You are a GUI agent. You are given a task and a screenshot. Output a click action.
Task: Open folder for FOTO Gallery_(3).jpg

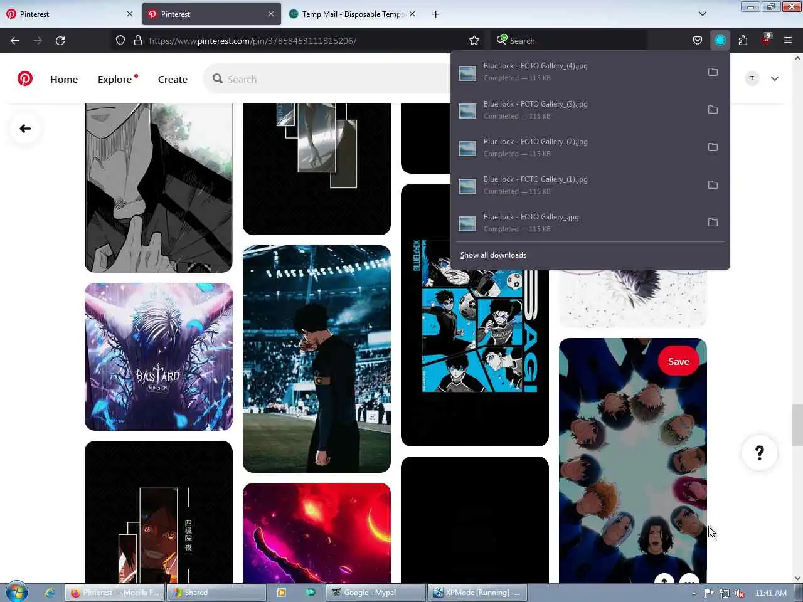click(713, 109)
